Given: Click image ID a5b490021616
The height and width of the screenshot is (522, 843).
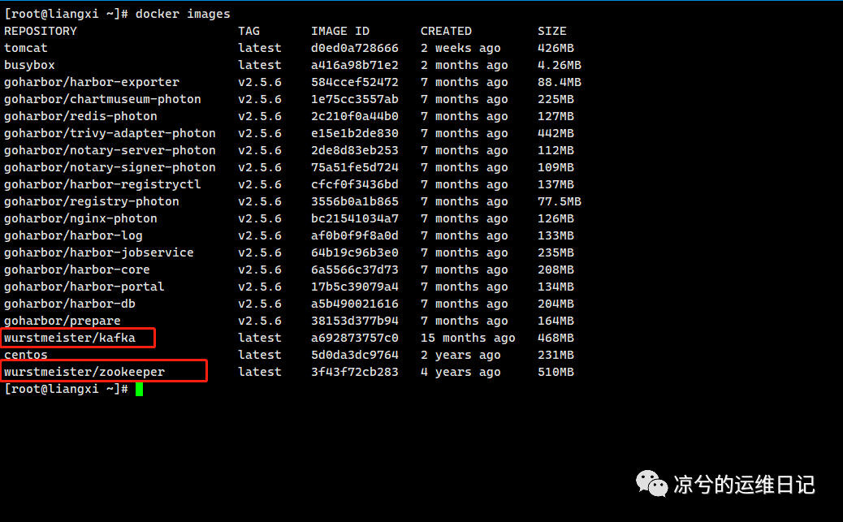Looking at the screenshot, I should pyautogui.click(x=355, y=304).
